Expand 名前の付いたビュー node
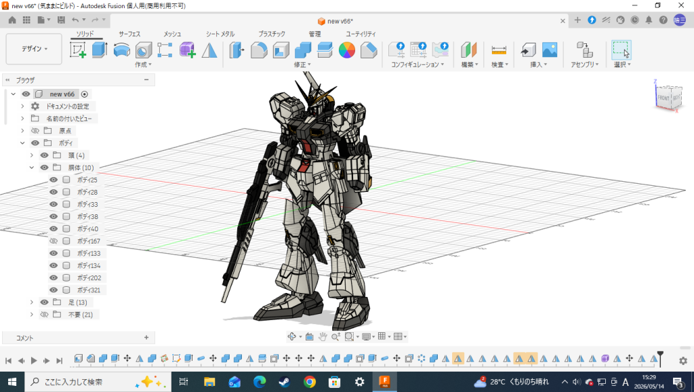The width and height of the screenshot is (694, 392). click(x=22, y=118)
